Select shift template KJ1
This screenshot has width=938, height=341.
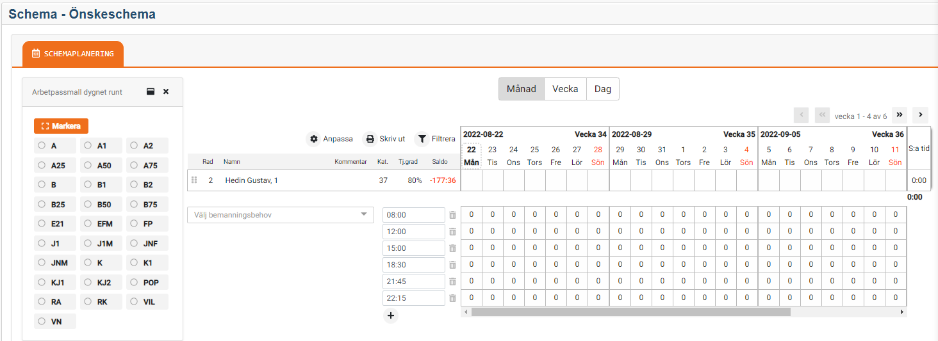tap(55, 282)
